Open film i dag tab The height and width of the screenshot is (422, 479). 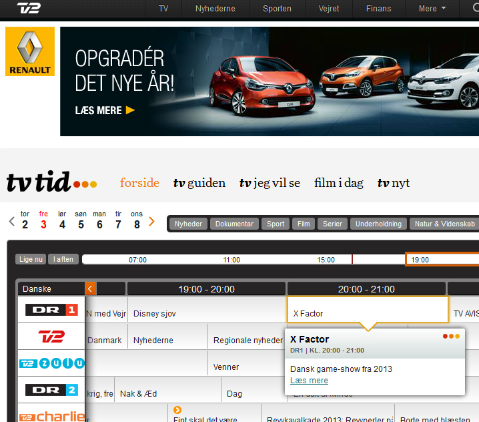click(339, 183)
